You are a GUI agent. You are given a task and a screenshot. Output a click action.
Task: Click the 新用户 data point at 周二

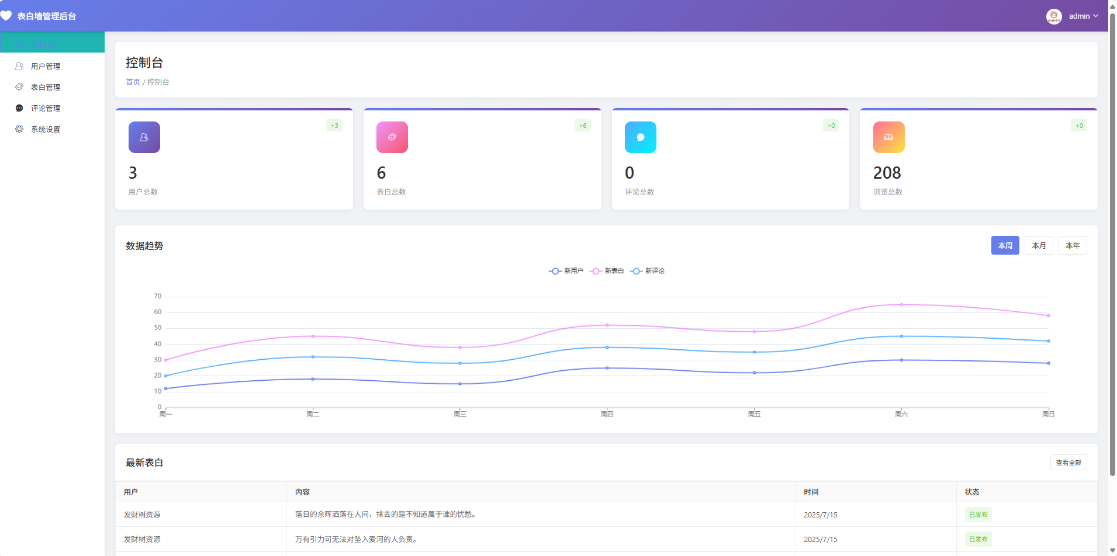(x=313, y=379)
